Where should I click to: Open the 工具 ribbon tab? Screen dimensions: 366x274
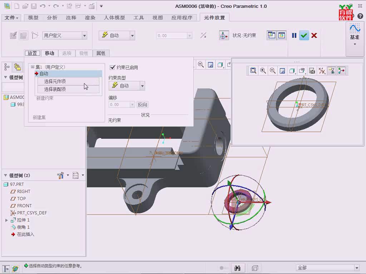138,17
